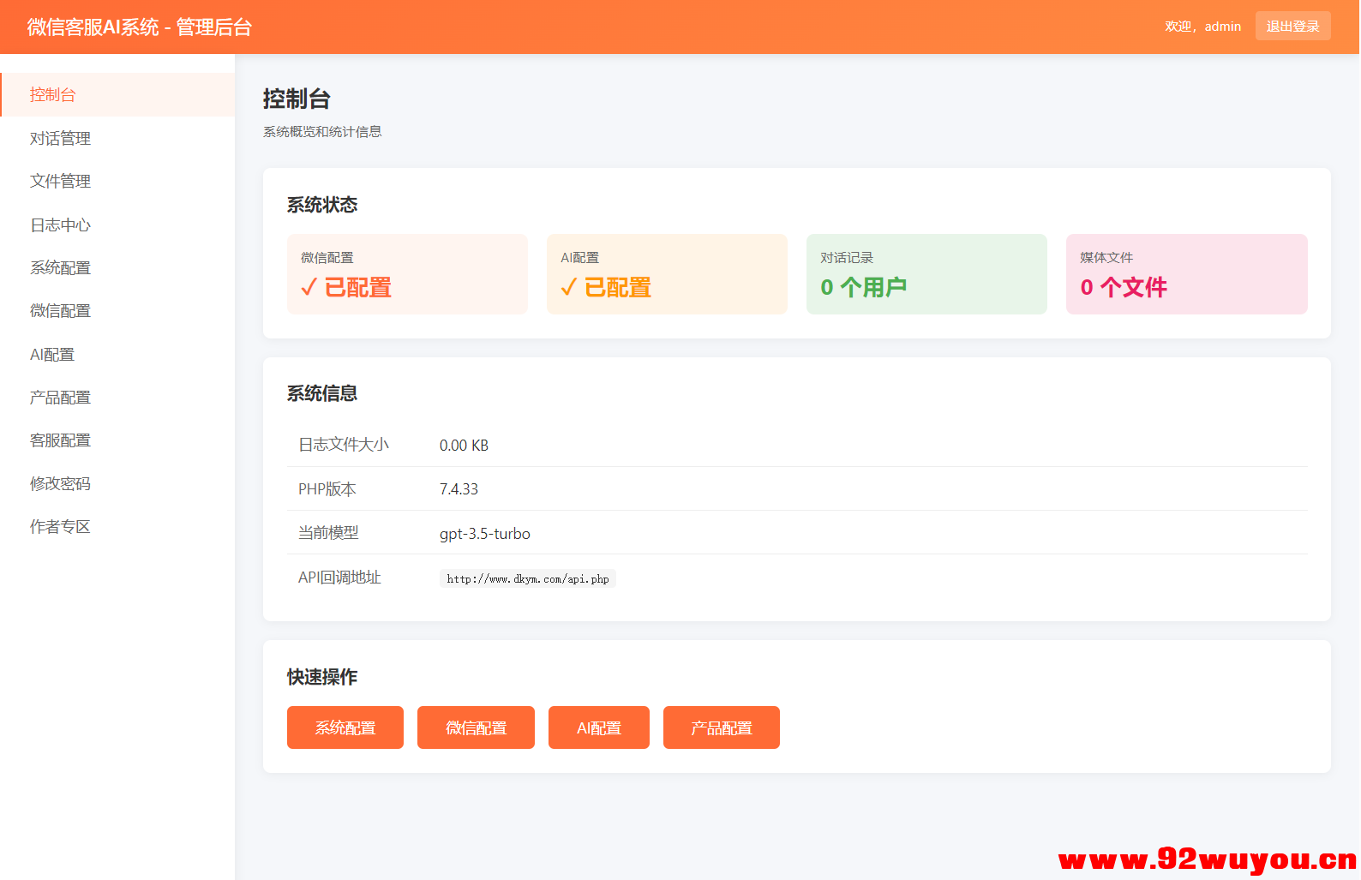Select 文件管理 sidebar item
The height and width of the screenshot is (880, 1361).
coord(60,181)
